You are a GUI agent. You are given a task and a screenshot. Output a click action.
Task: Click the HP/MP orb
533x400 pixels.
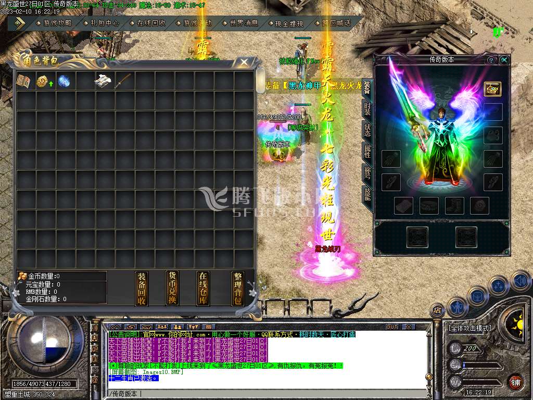click(x=44, y=341)
